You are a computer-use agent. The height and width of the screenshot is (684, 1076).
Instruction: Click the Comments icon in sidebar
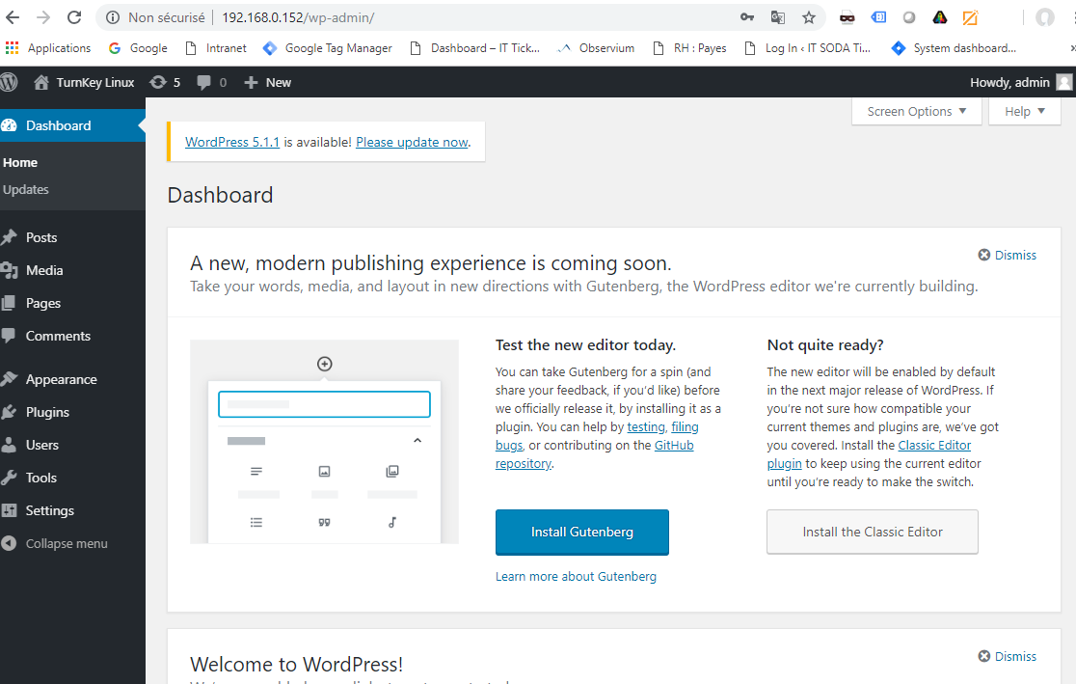9,336
